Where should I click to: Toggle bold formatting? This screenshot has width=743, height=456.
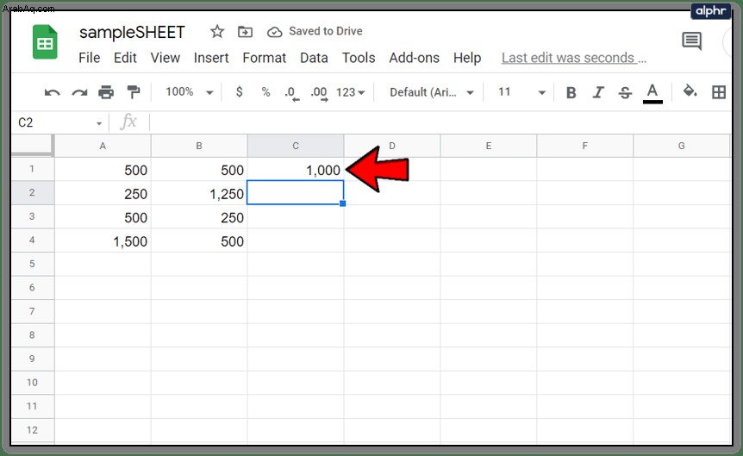point(571,92)
